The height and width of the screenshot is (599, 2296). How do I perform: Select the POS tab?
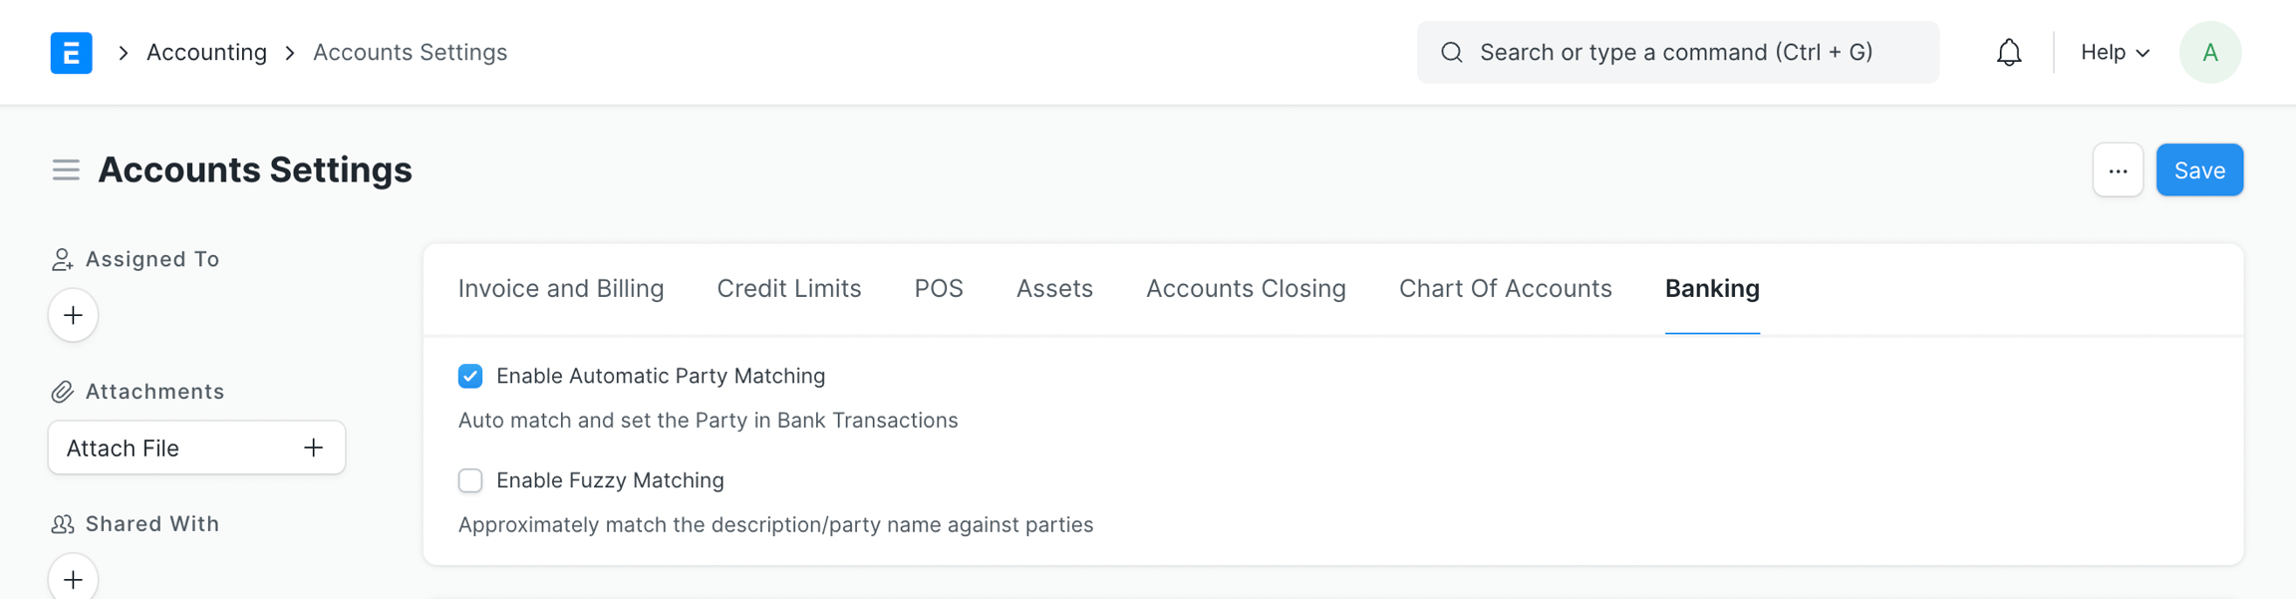pyautogui.click(x=939, y=289)
